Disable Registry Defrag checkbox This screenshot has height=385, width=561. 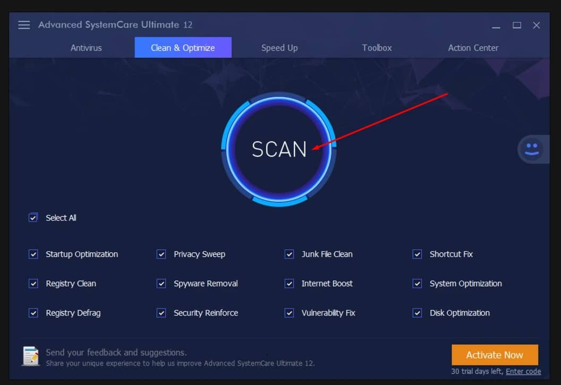(33, 313)
